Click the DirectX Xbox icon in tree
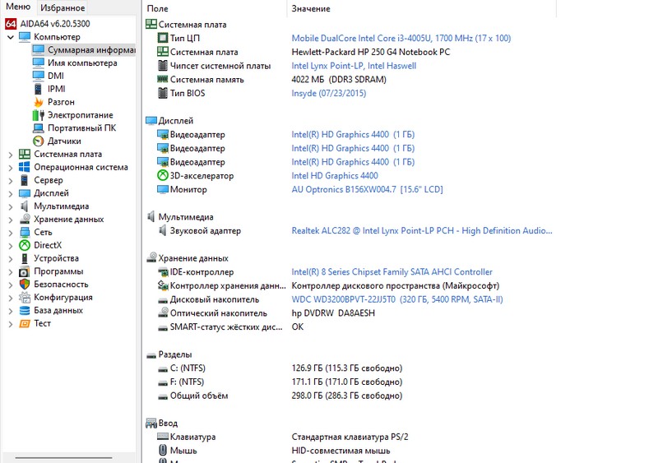This screenshot has height=463, width=658. point(25,245)
